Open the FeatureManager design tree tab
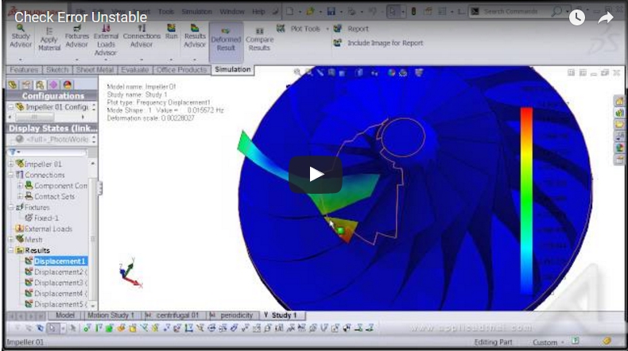The height and width of the screenshot is (351, 628). 13,84
